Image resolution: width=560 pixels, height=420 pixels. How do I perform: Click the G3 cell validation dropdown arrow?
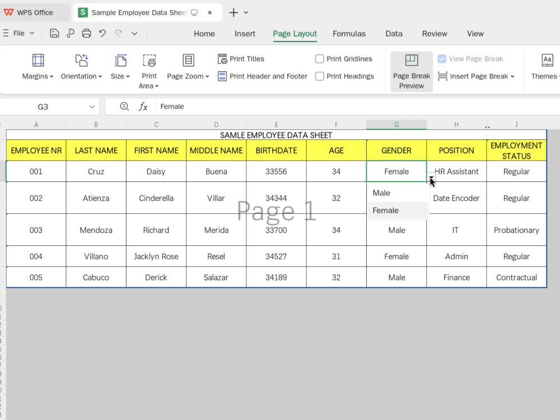pos(431,178)
